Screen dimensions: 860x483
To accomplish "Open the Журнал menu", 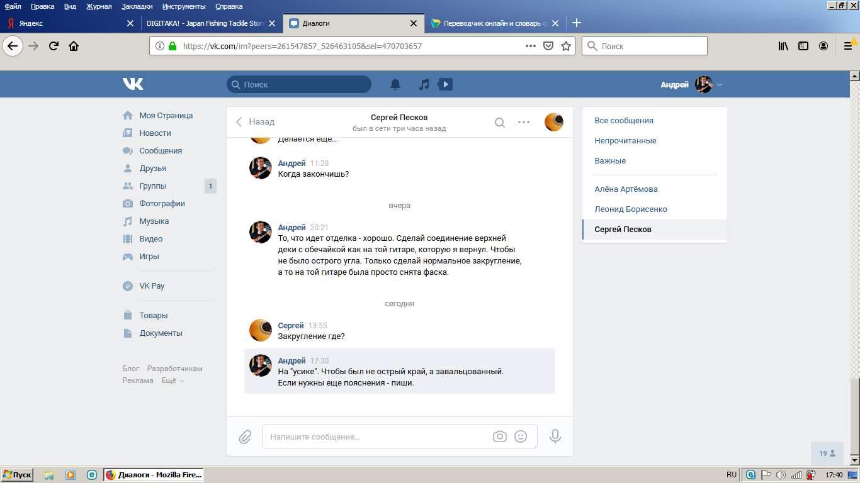I will (x=99, y=6).
